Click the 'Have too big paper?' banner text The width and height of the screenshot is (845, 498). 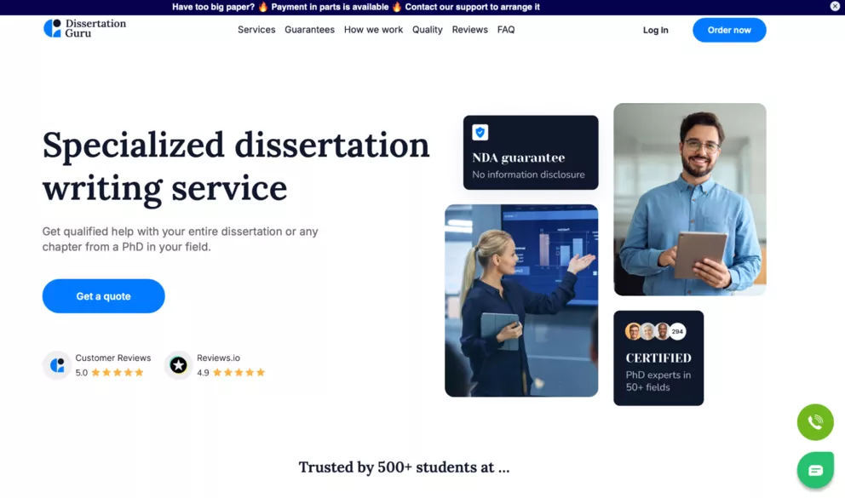(x=214, y=7)
